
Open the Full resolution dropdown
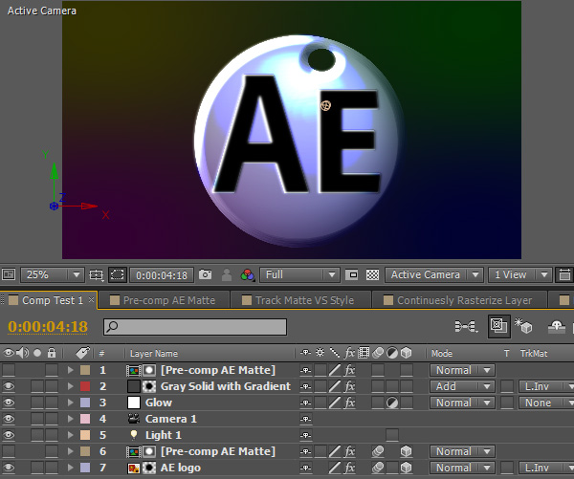298,275
